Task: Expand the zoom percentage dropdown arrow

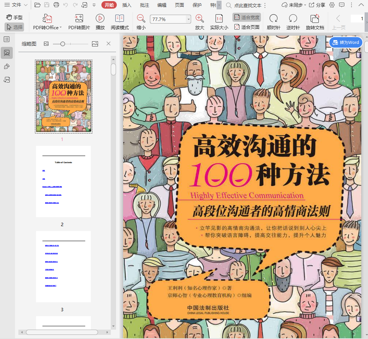Action: coord(189,19)
